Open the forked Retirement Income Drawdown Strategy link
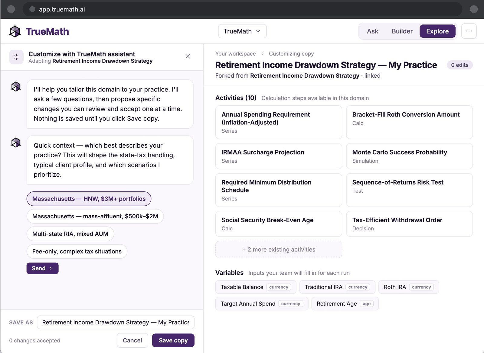Screen dimensions: 484x353 coord(305,75)
